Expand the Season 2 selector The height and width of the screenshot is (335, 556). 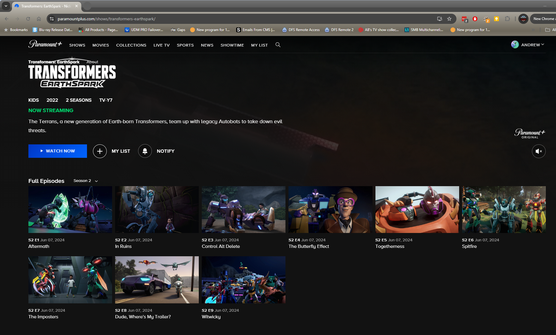[x=86, y=181]
